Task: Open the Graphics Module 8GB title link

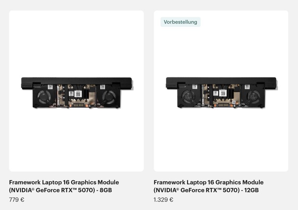Action: click(x=64, y=186)
